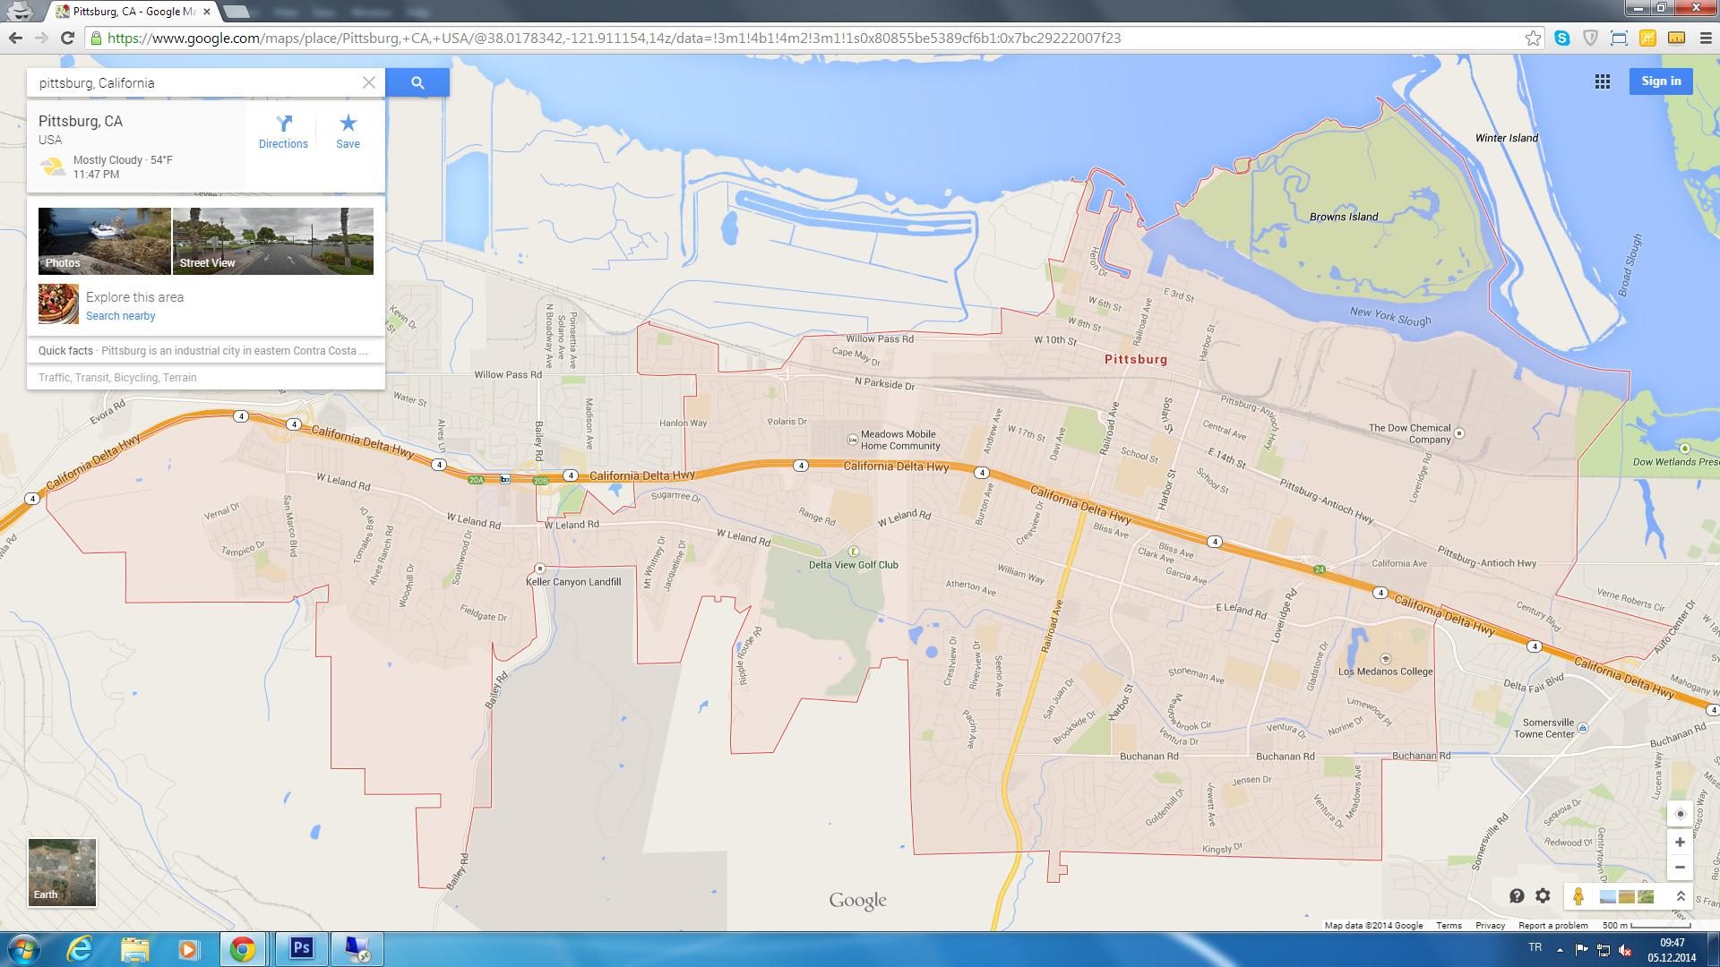The image size is (1720, 967).
Task: Zoom out with the minus button
Action: click(x=1680, y=867)
